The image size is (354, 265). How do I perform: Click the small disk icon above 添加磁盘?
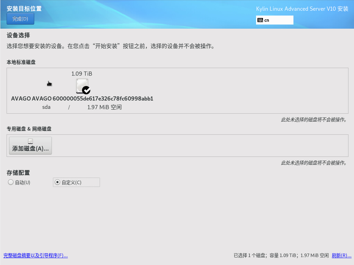click(x=30, y=141)
